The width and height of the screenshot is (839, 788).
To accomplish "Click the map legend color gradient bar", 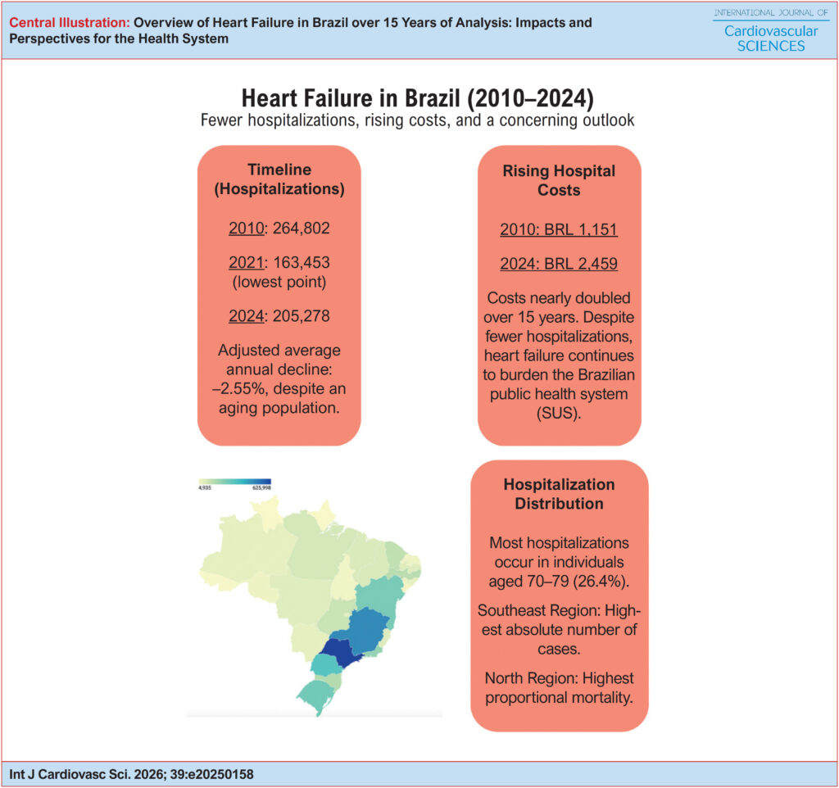I will coord(235,482).
